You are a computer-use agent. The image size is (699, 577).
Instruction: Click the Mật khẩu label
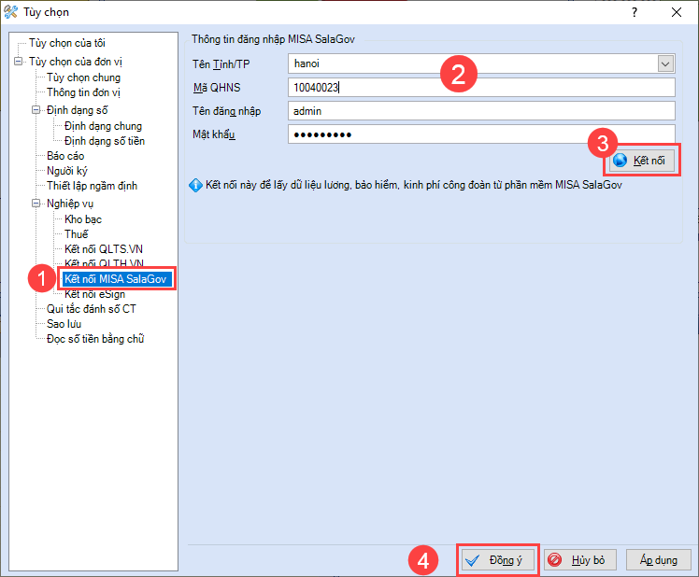[214, 134]
